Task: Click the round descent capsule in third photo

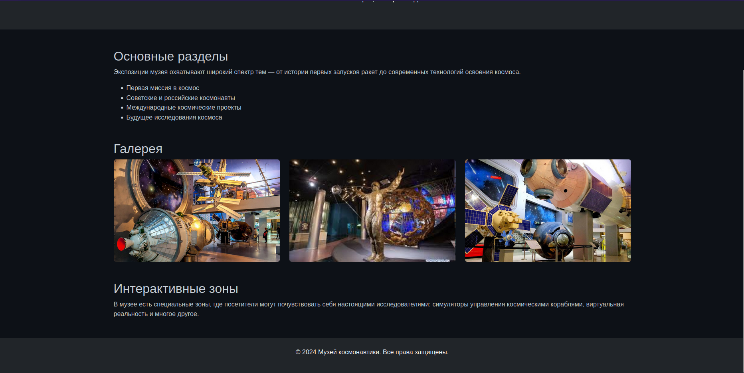Action: (555, 239)
